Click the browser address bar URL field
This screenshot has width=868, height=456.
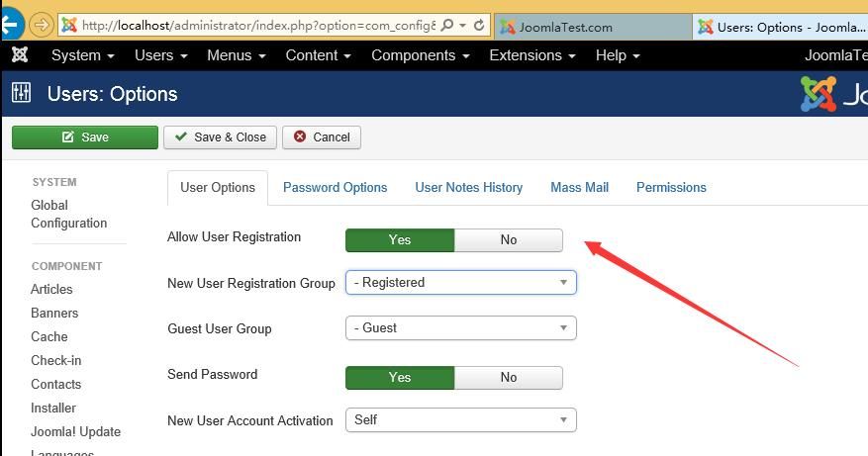pyautogui.click(x=258, y=25)
